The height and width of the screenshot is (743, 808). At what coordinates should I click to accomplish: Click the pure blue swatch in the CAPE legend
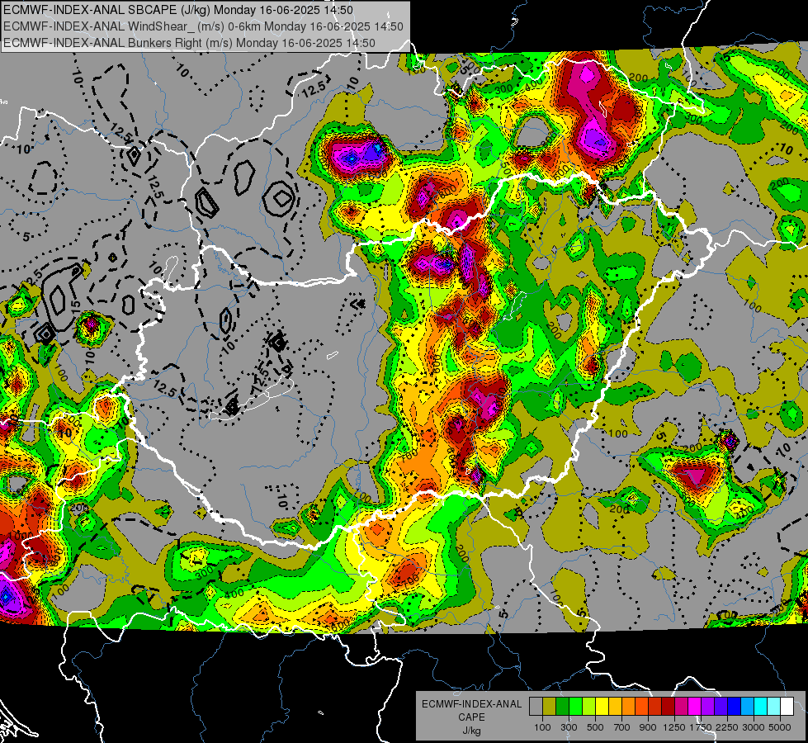pyautogui.click(x=735, y=707)
